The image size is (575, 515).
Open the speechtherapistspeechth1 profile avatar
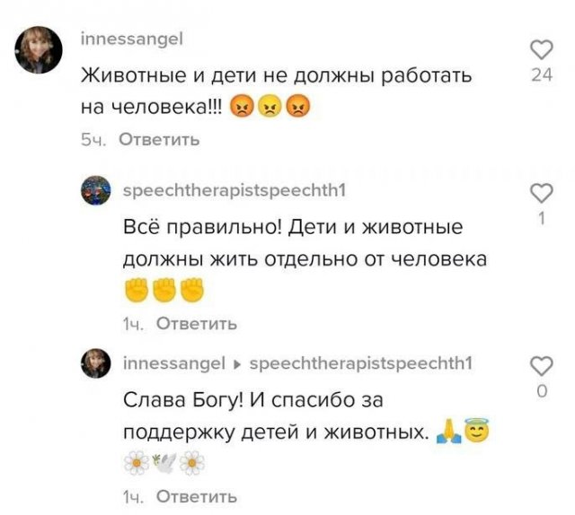click(96, 190)
